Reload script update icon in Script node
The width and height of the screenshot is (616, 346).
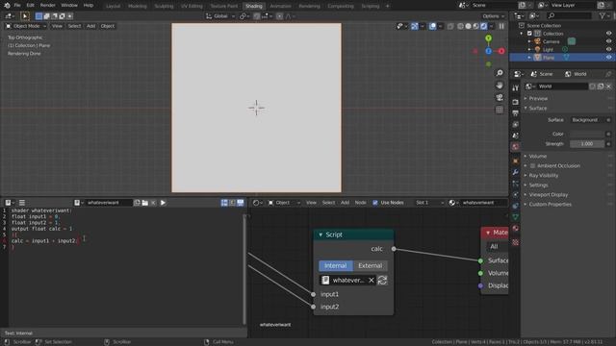[x=382, y=280]
